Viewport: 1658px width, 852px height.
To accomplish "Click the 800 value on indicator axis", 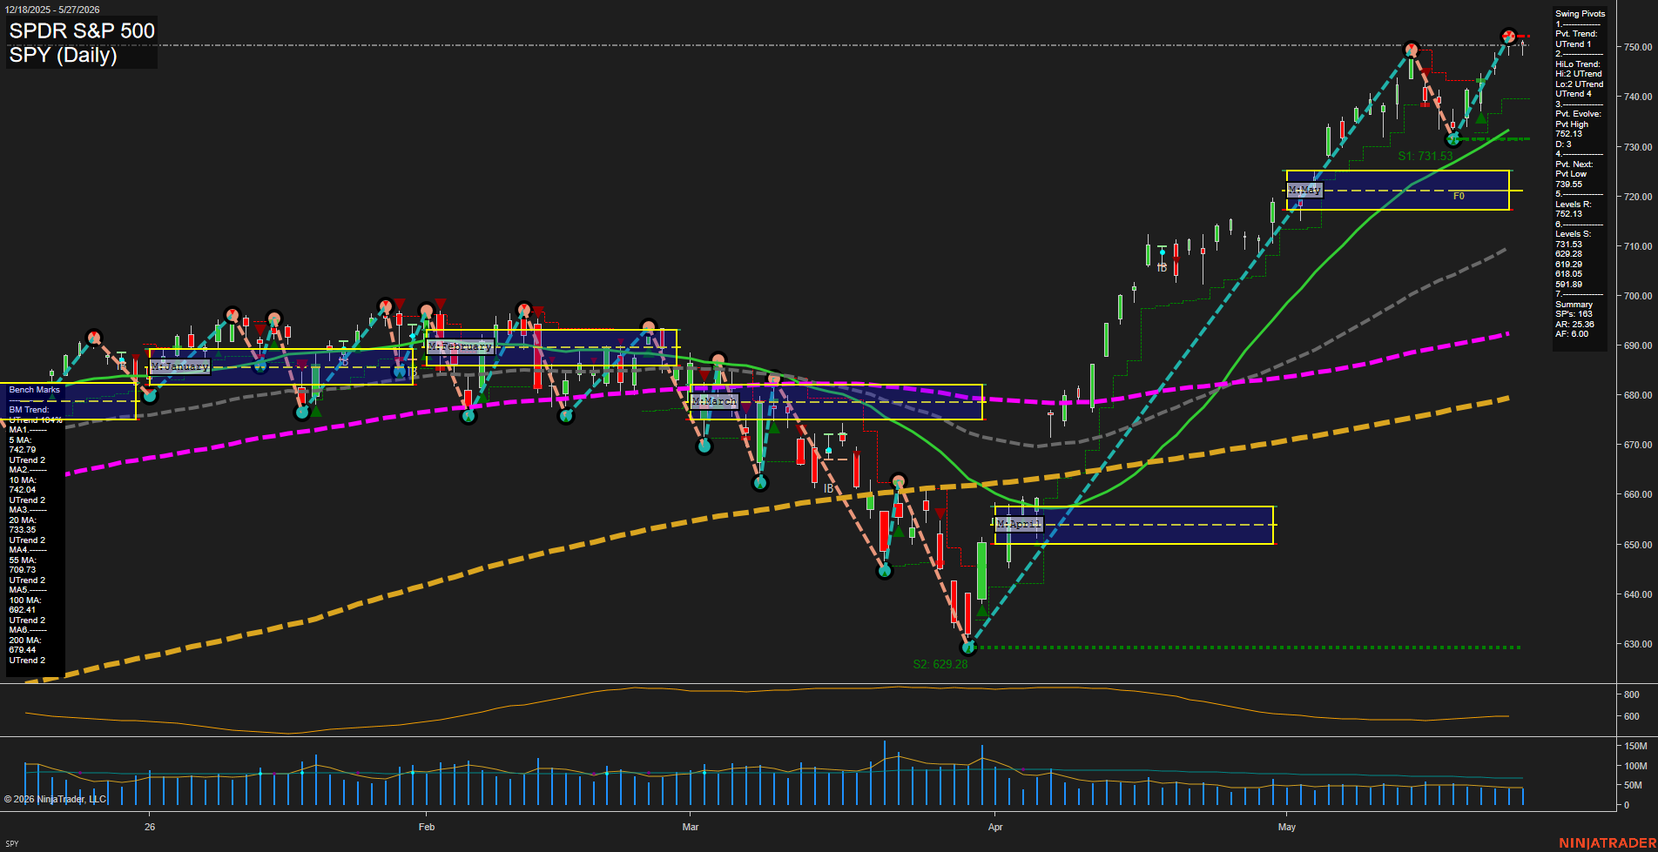I will (1632, 694).
